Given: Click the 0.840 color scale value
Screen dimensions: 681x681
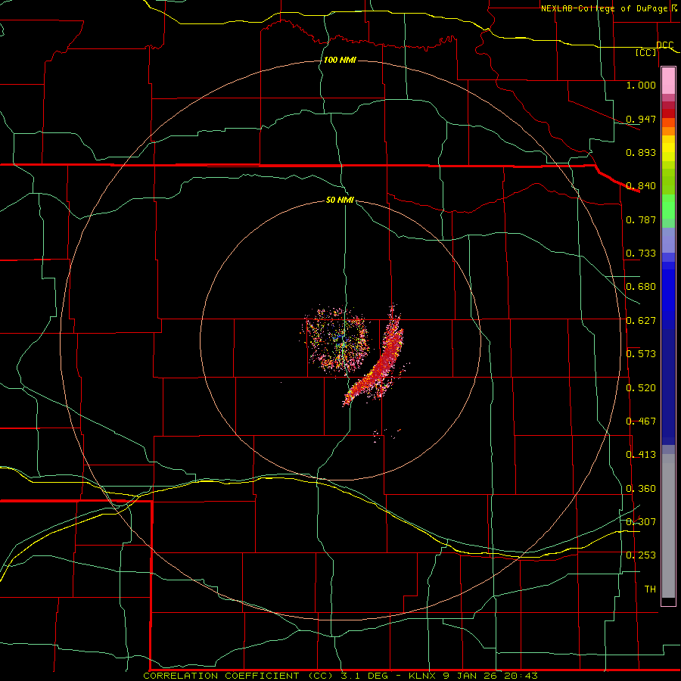Looking at the screenshot, I should (641, 186).
